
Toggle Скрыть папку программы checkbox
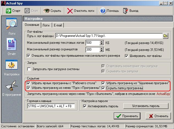point(103,88)
